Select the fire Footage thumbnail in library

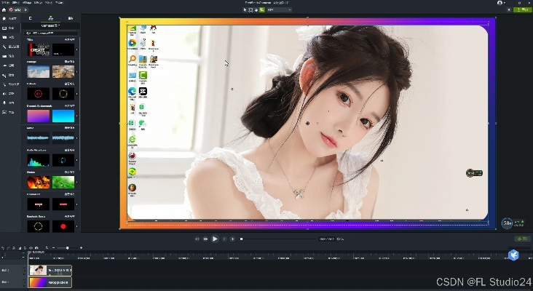tap(38, 182)
